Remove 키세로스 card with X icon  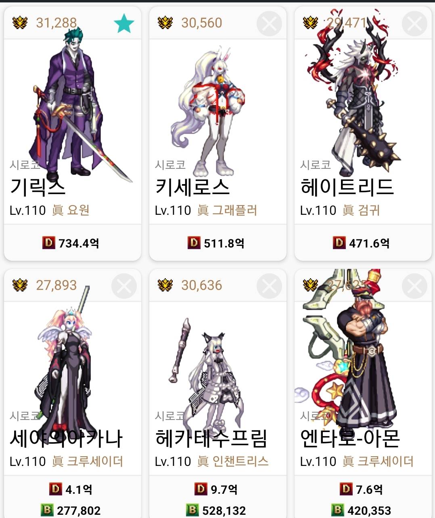coord(269,23)
